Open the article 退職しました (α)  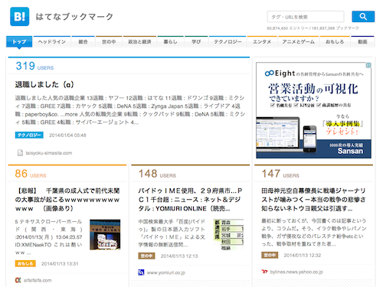[x=44, y=84]
